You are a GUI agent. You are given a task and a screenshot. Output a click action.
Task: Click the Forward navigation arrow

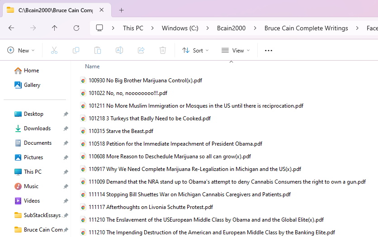tap(33, 28)
